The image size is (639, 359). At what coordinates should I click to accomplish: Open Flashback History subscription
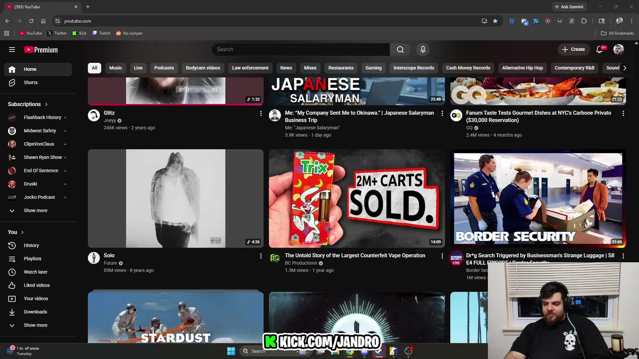[38, 117]
